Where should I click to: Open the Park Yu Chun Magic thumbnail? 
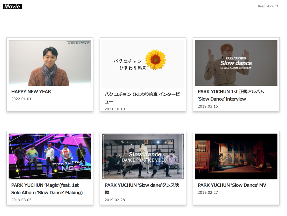(x=50, y=156)
